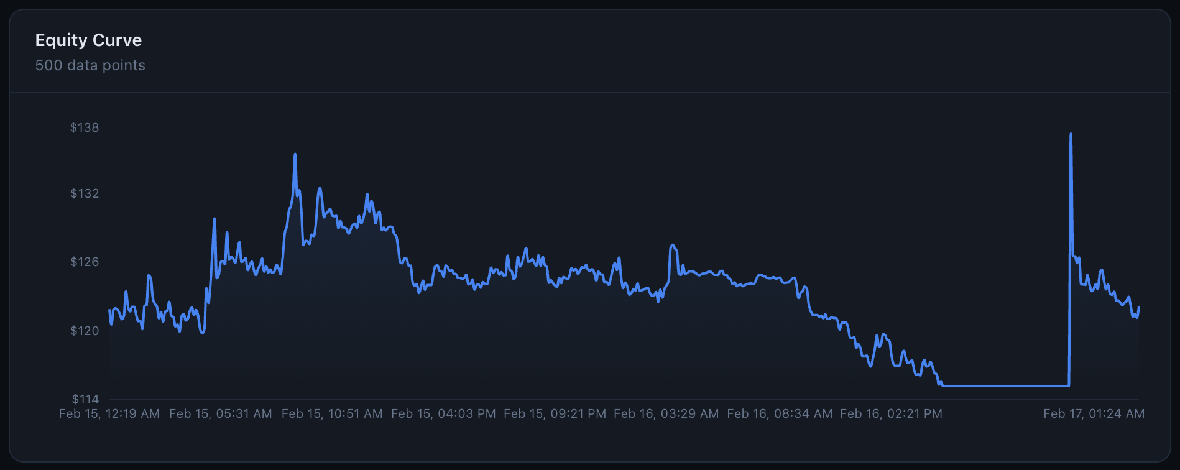Select the Feb 15, 05:31 AM axis label
This screenshot has height=470, width=1180.
coord(221,413)
